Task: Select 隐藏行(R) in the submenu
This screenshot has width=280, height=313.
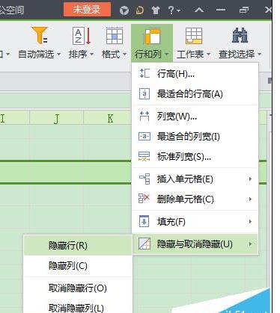Action: 78,245
